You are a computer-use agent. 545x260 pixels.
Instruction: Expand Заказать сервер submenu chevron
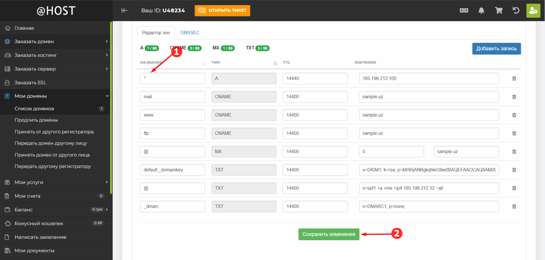click(x=107, y=69)
